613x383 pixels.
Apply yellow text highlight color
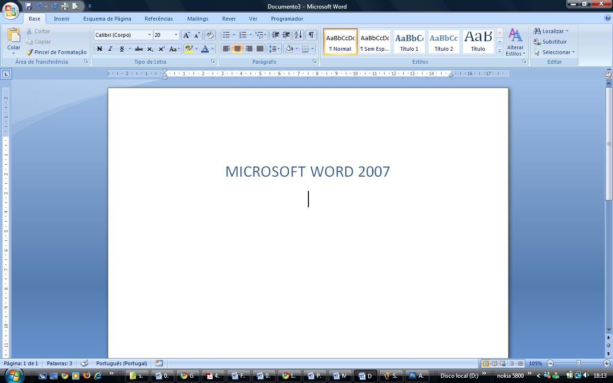pyautogui.click(x=189, y=49)
